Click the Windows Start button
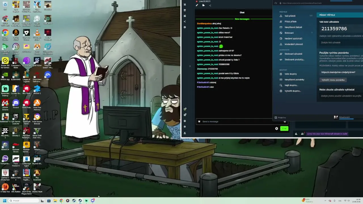Viewport: 363px width, 204px height. (x=5, y=201)
